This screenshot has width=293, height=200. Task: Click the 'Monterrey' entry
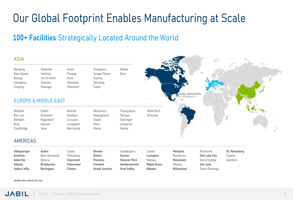(x=179, y=156)
